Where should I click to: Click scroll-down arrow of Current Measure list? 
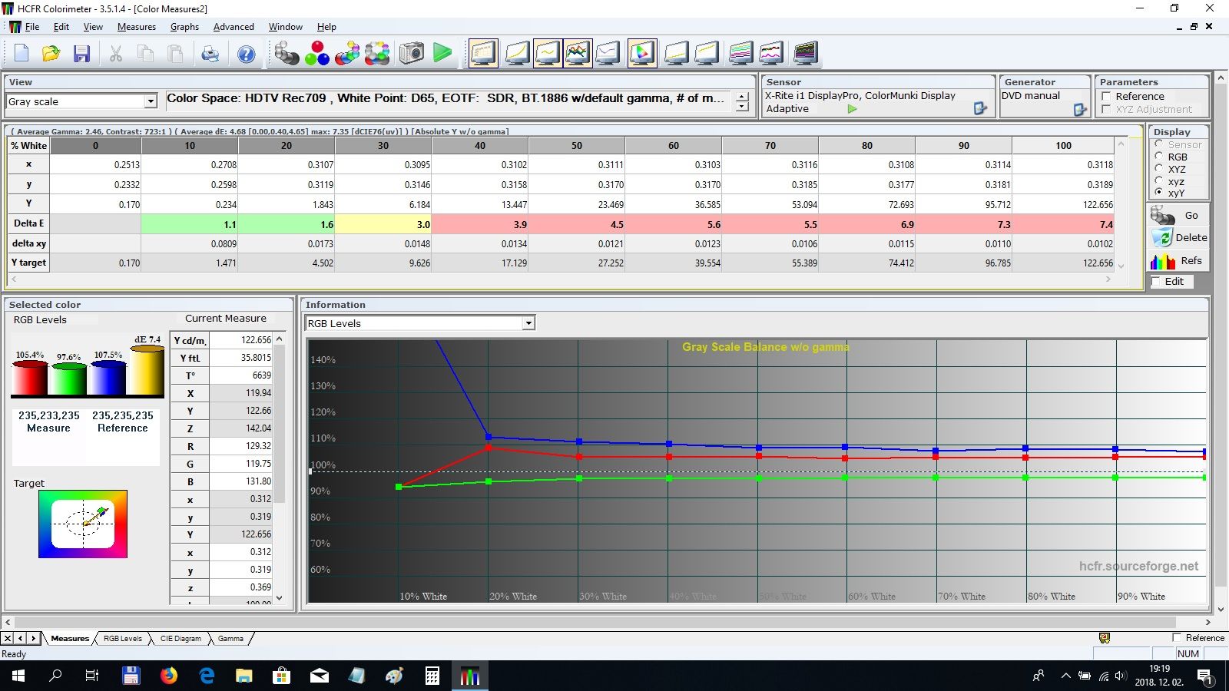click(279, 597)
